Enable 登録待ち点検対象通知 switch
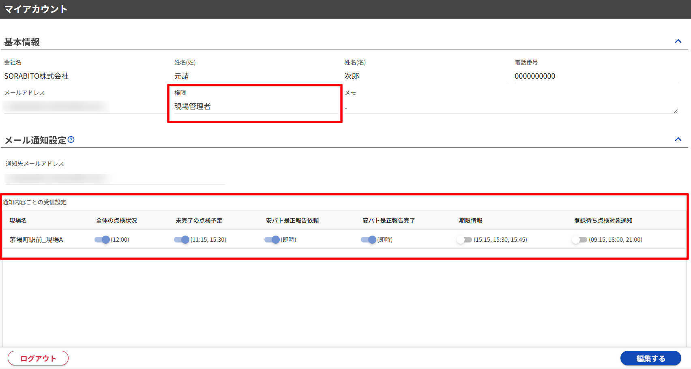Screen dimensions: 691x369 tap(579, 240)
